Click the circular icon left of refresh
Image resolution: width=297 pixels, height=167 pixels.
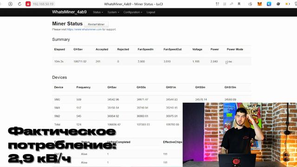click(x=10, y=4)
